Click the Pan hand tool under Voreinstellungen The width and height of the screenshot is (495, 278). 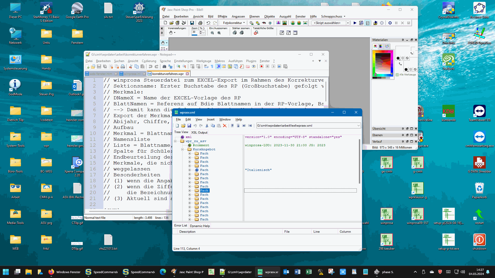point(171,33)
